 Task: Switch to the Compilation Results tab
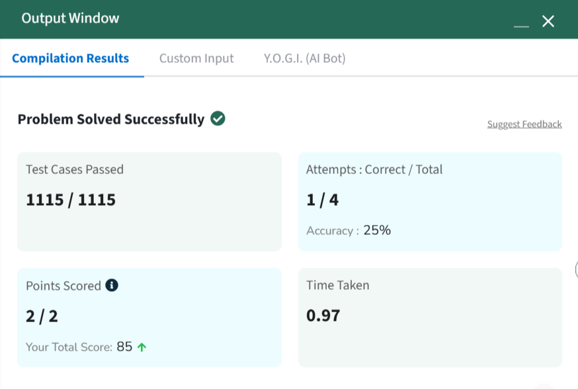tap(70, 58)
